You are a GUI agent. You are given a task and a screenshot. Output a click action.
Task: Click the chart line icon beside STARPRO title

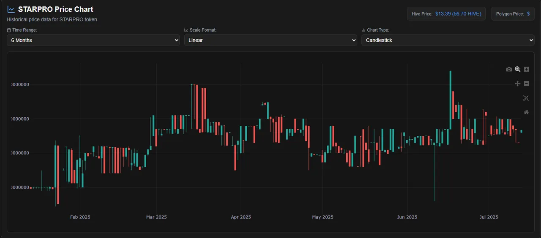pyautogui.click(x=11, y=9)
